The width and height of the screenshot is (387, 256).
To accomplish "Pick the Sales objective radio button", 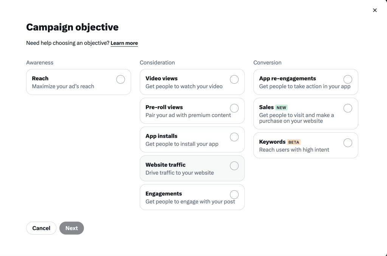I will tap(348, 108).
